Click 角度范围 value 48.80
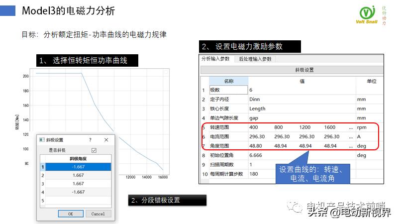 pyautogui.click(x=255, y=146)
